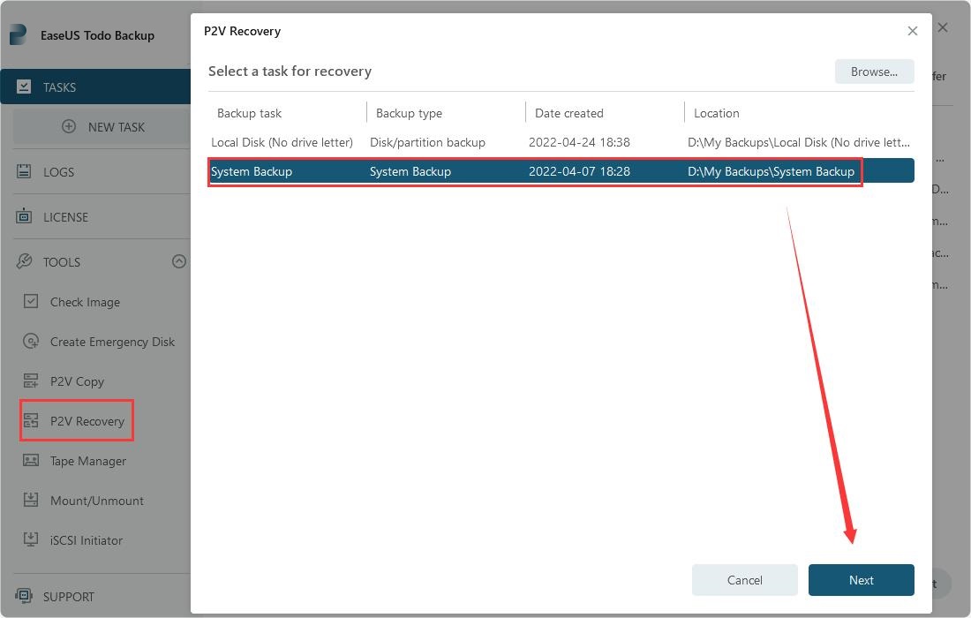Viewport: 971px width, 618px height.
Task: Select P2V Recovery tool
Action: click(87, 421)
